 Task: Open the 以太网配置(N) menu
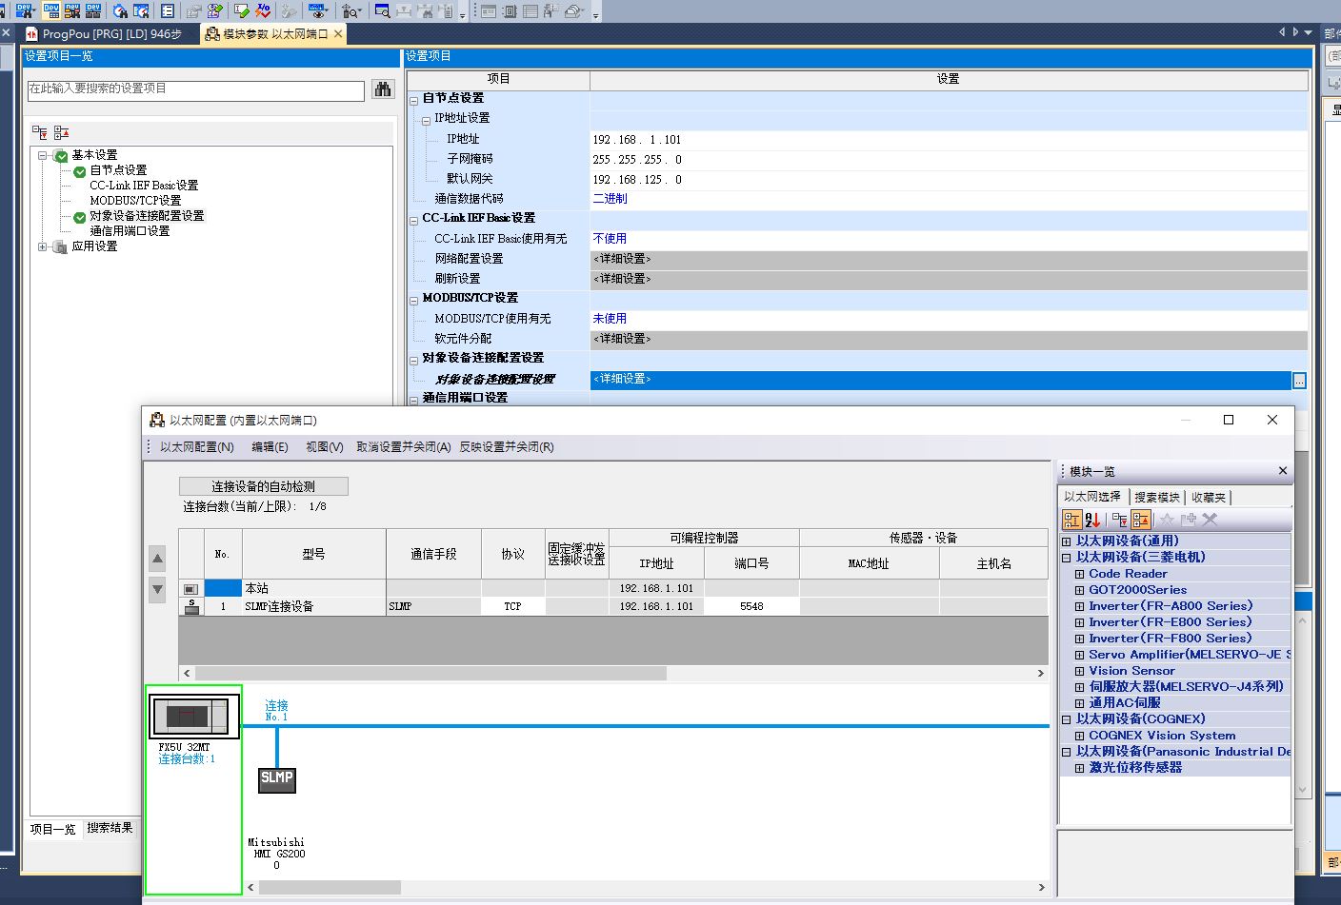pos(196,447)
